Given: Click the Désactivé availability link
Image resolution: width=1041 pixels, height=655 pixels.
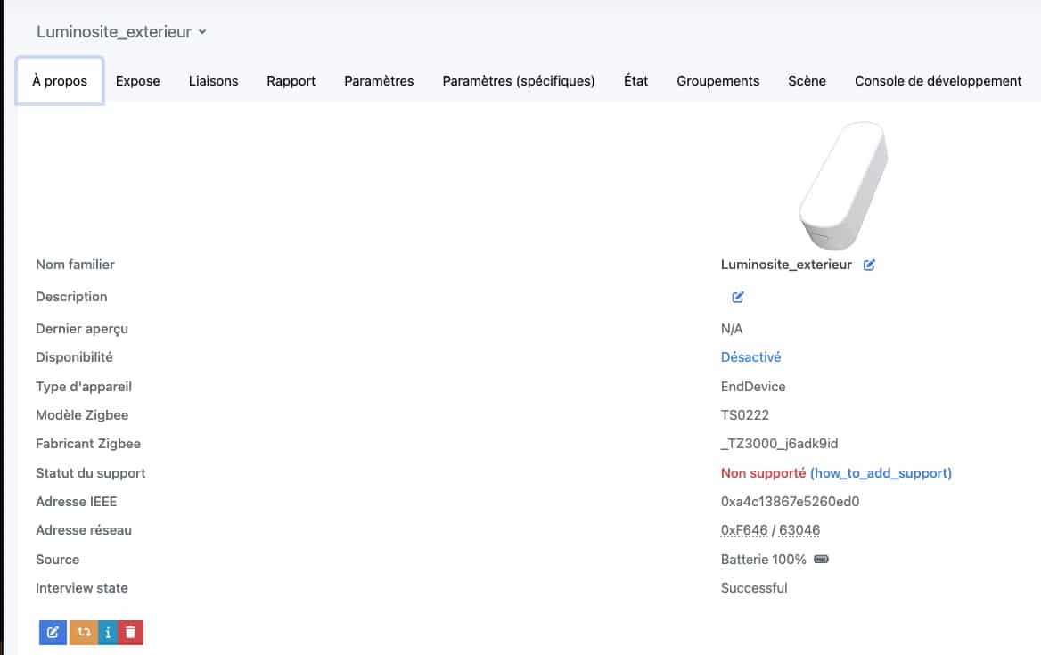Looking at the screenshot, I should tap(750, 357).
